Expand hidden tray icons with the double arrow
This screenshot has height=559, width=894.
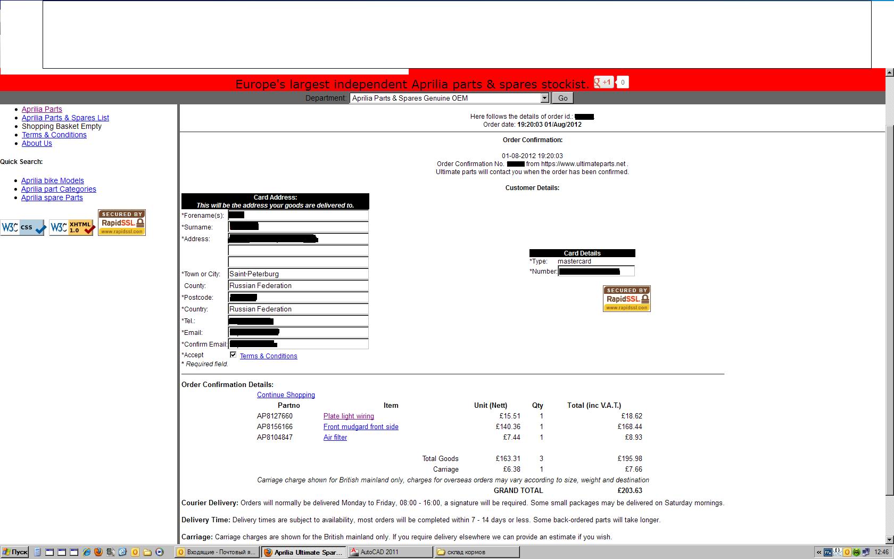coord(819,552)
